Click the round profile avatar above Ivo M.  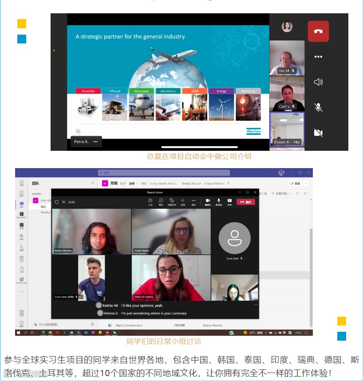click(287, 27)
